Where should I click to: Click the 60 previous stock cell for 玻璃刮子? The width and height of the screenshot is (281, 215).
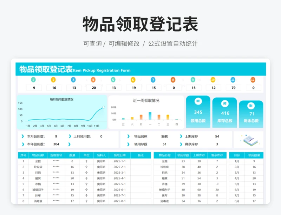pyautogui.click(x=199, y=190)
